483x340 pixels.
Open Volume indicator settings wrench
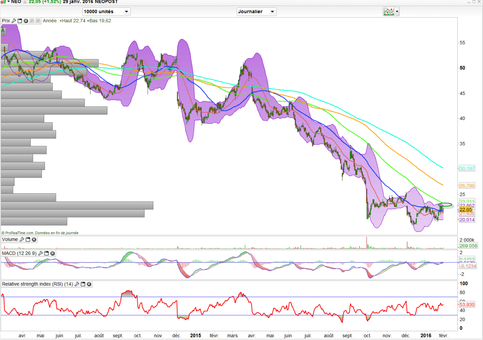(22, 240)
